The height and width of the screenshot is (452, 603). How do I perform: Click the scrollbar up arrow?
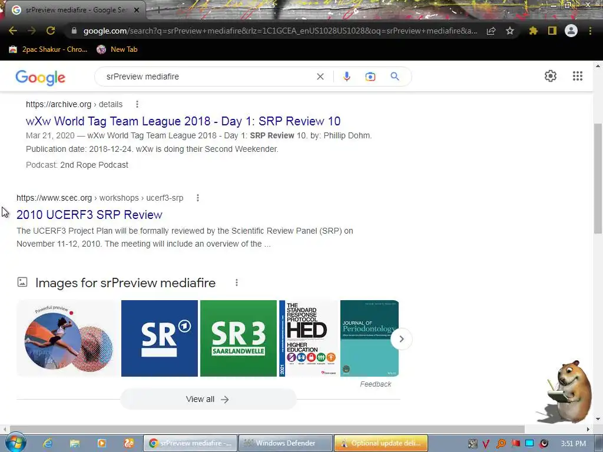[598, 66]
